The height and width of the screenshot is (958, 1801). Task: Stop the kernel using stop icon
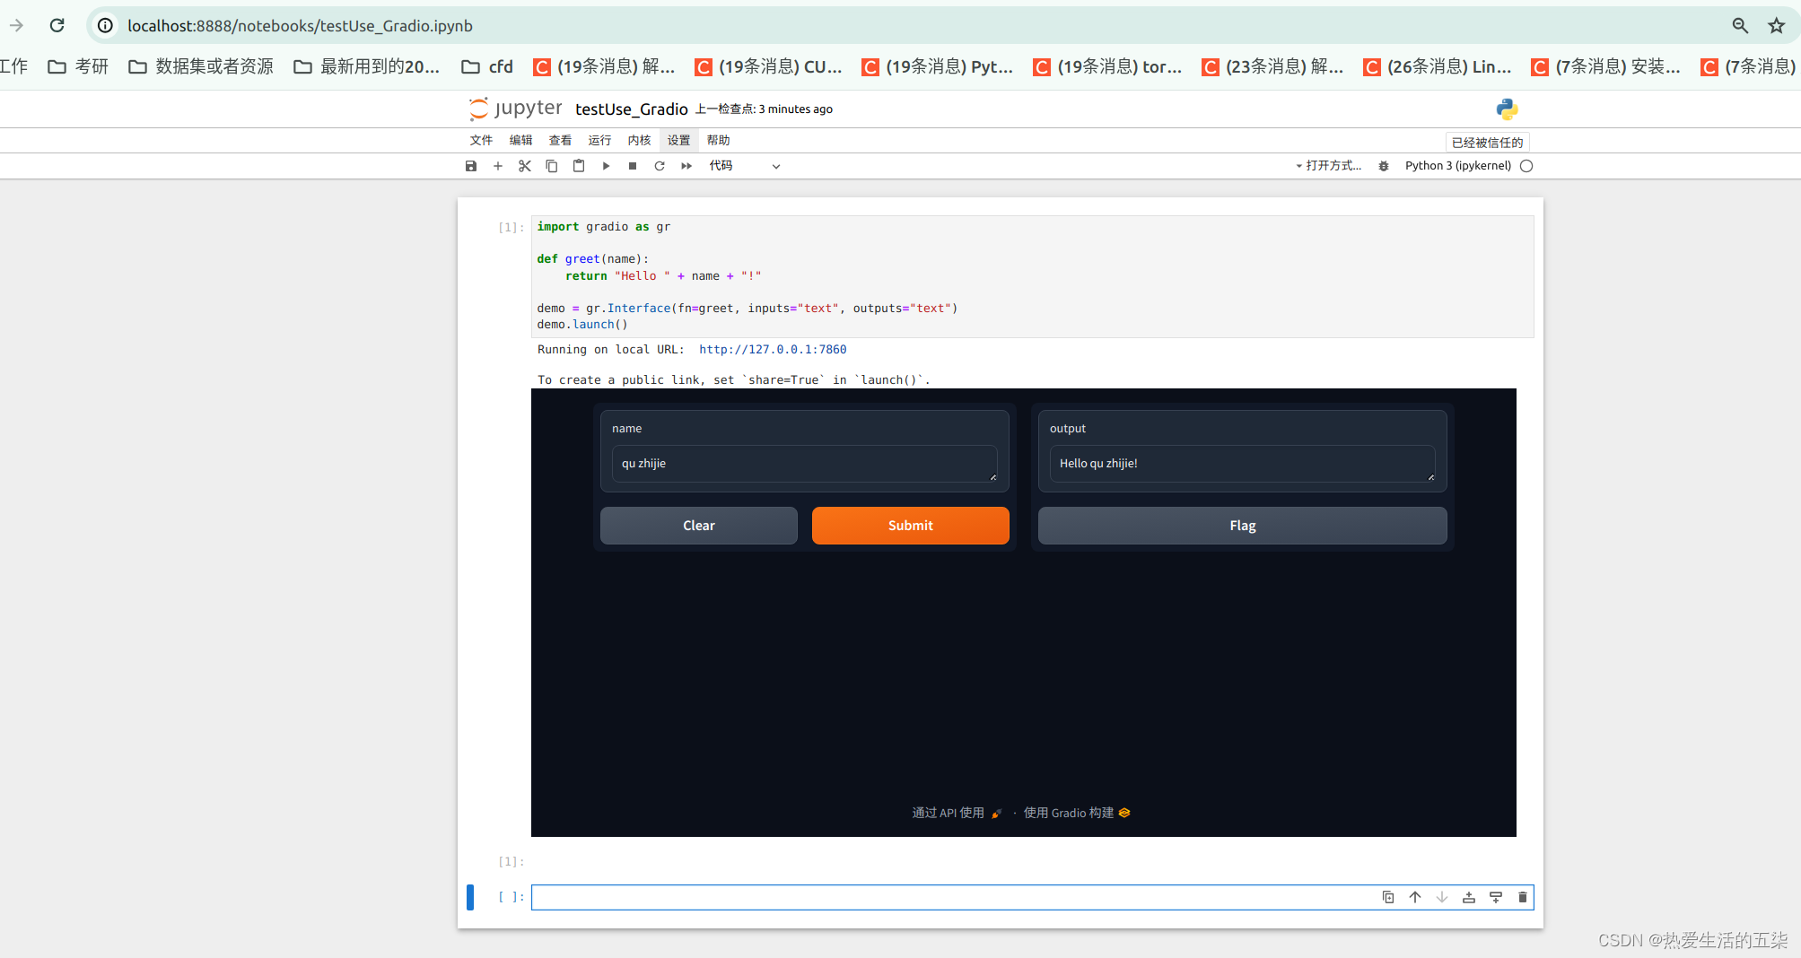[x=632, y=166]
